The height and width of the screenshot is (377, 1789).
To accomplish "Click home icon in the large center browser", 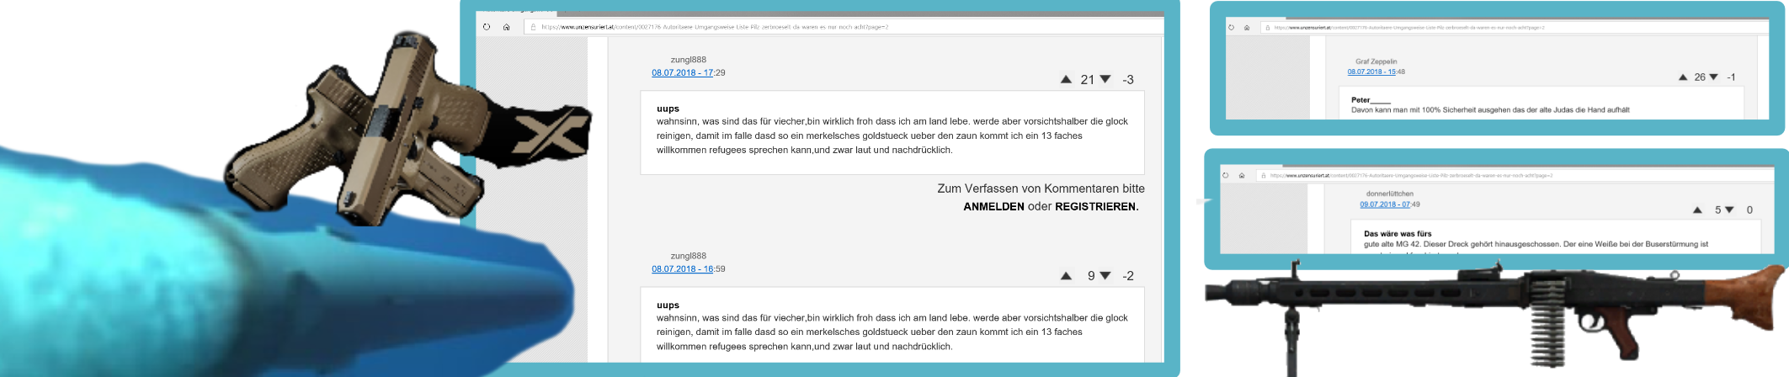I will coord(507,27).
